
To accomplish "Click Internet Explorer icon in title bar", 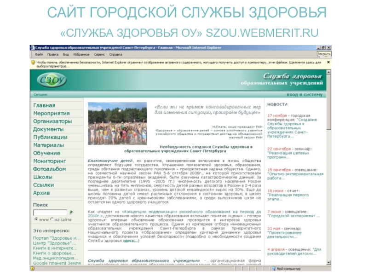I will click(32, 48).
